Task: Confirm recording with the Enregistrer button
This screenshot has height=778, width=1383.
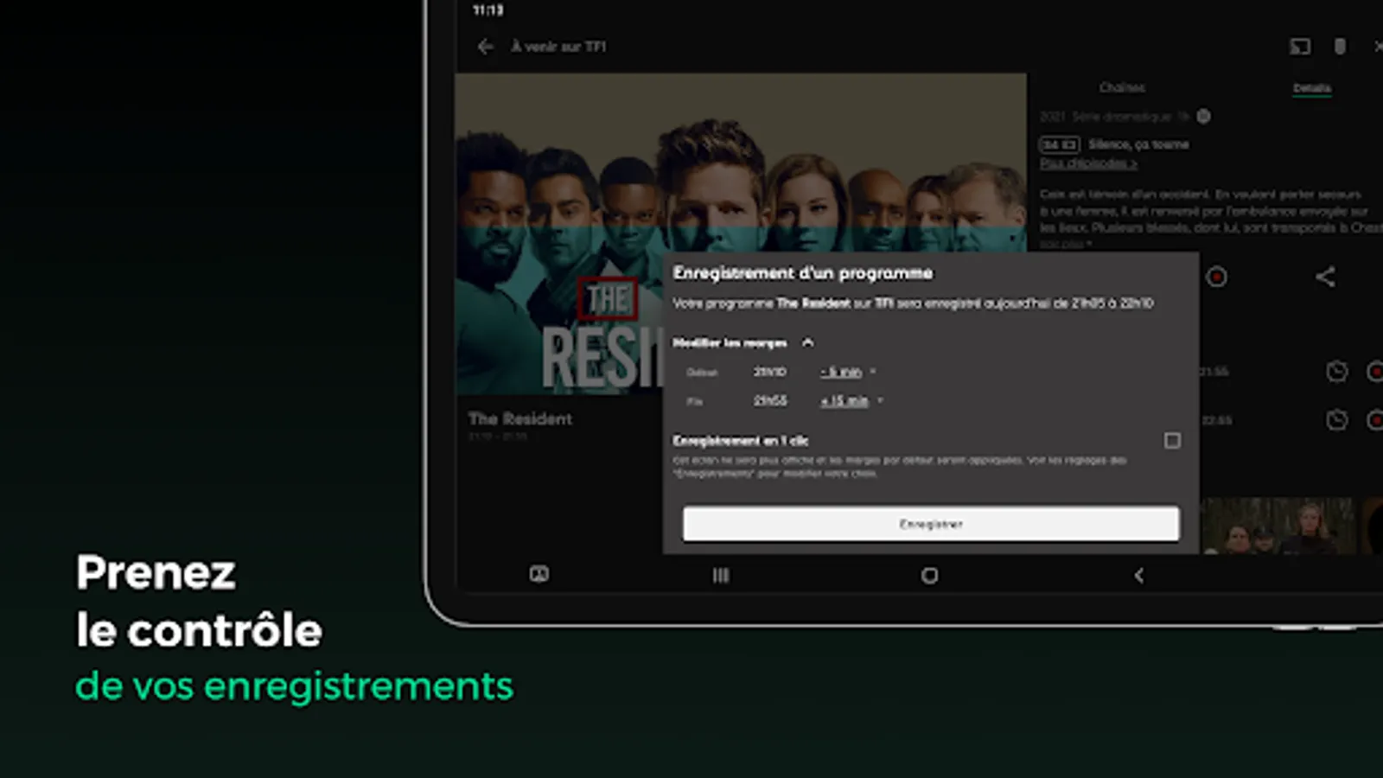Action: pyautogui.click(x=931, y=524)
